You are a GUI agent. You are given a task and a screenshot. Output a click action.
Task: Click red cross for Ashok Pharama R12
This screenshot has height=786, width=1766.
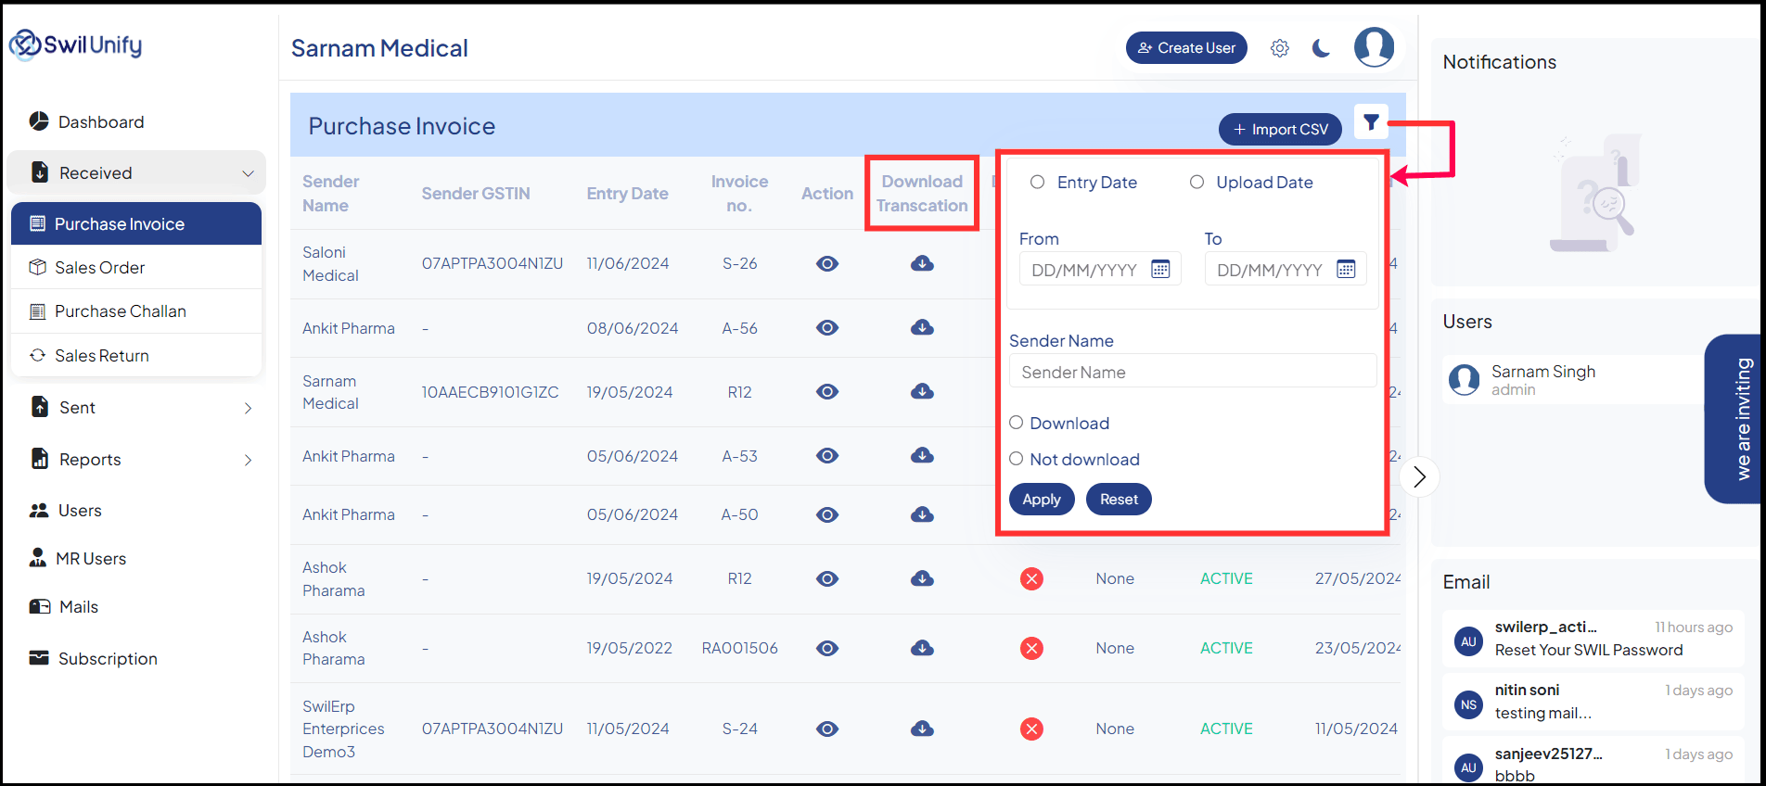pos(1031,578)
